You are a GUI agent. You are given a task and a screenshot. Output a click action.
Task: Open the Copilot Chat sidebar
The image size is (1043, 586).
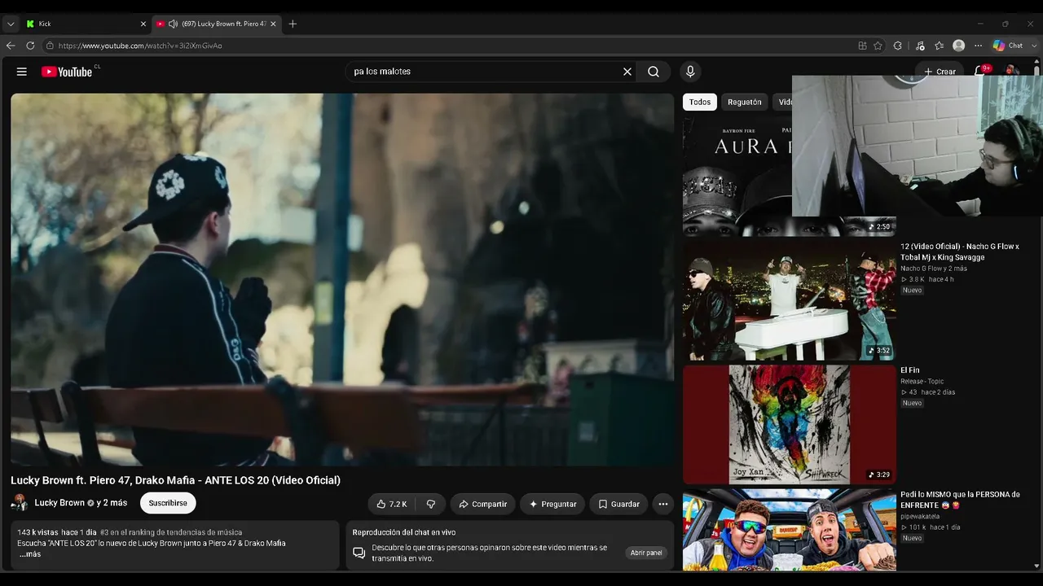1007,46
